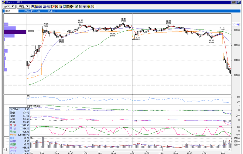
Task: Click the RSI panel label
Action: 28,96
